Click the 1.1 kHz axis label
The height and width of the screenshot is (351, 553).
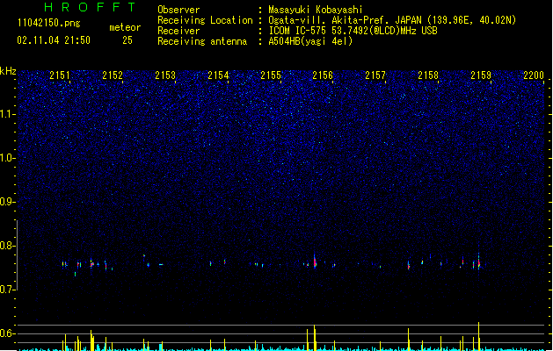(8, 114)
